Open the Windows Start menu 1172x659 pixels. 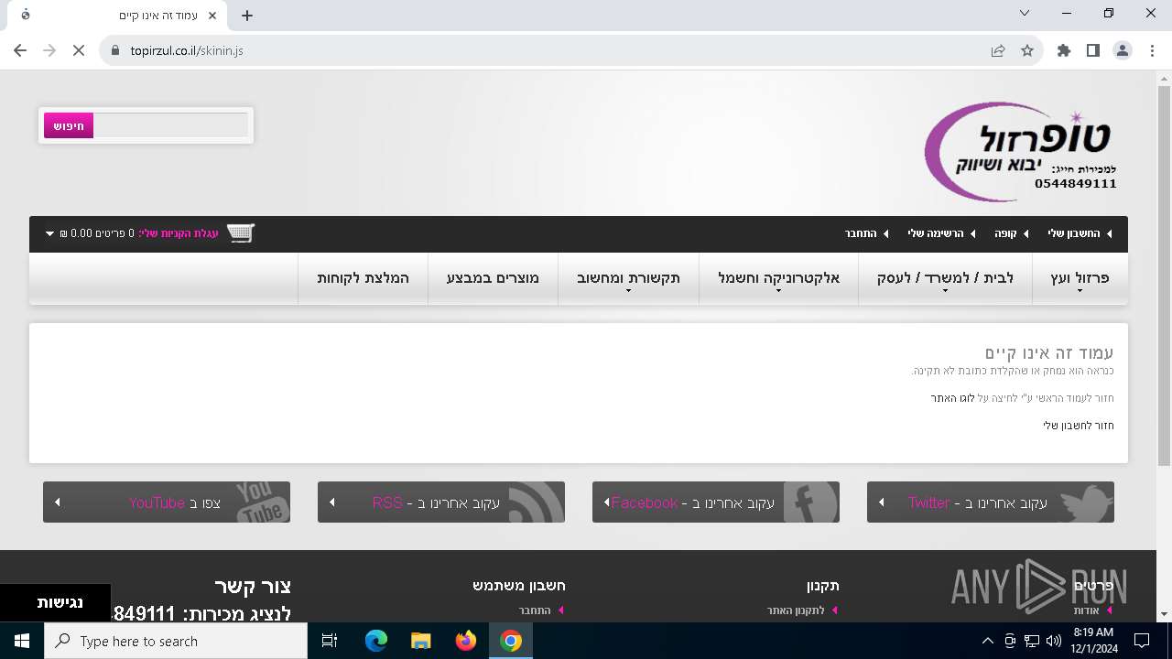tap(22, 641)
